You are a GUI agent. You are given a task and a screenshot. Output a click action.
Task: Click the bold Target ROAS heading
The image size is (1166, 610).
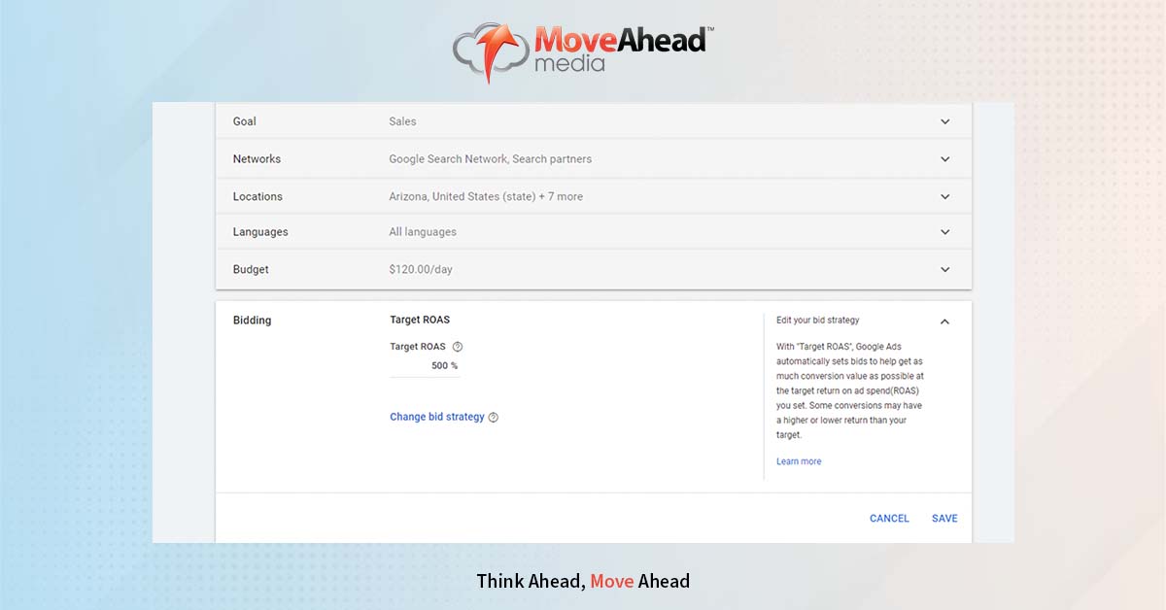[420, 320]
